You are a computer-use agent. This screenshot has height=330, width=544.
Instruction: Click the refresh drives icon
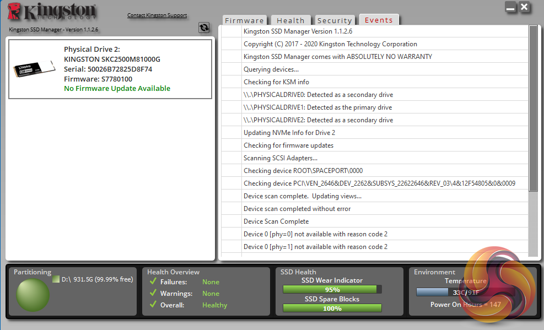point(204,28)
